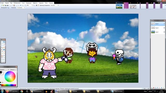
Task: Open the zoom percentage dropdown
Action: coord(32,5)
